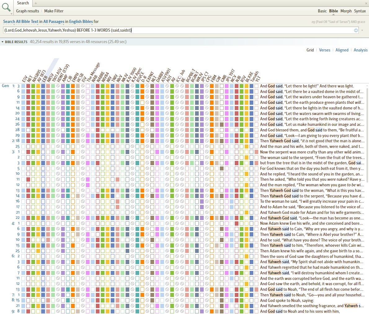
Task: Change the 'English Bibles' resource option
Action: (81, 21)
